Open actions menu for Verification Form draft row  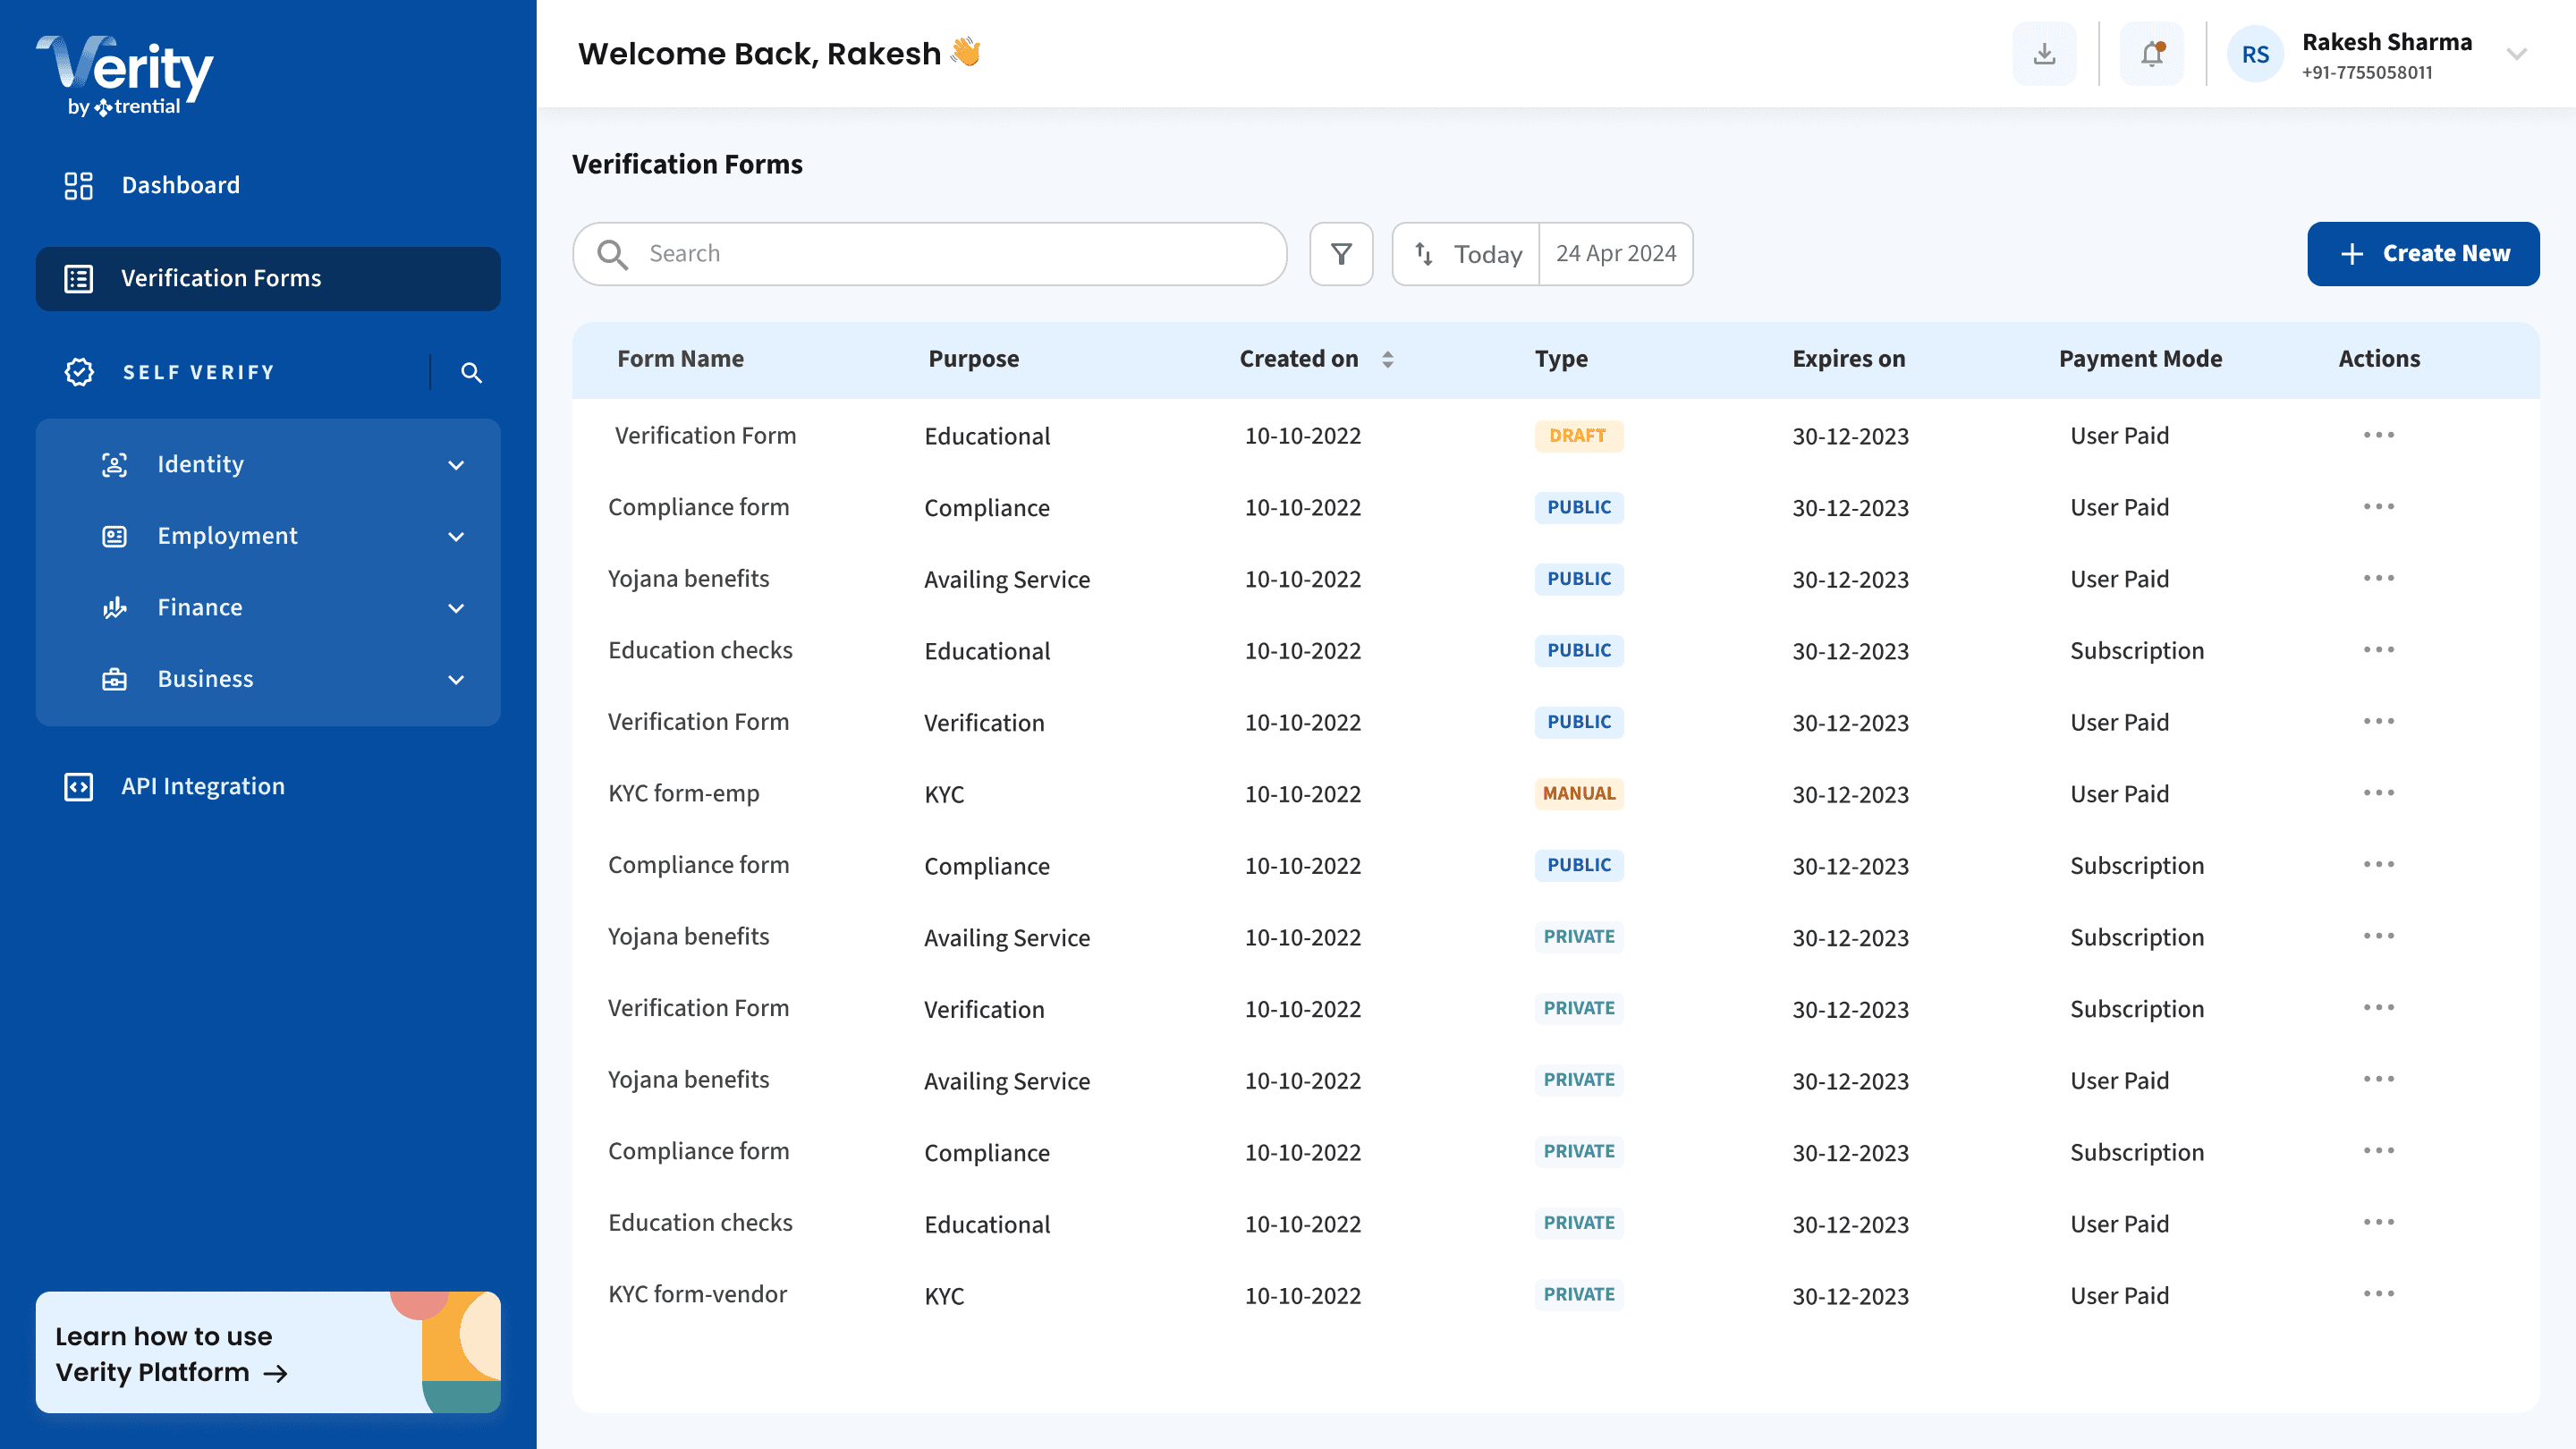point(2378,435)
